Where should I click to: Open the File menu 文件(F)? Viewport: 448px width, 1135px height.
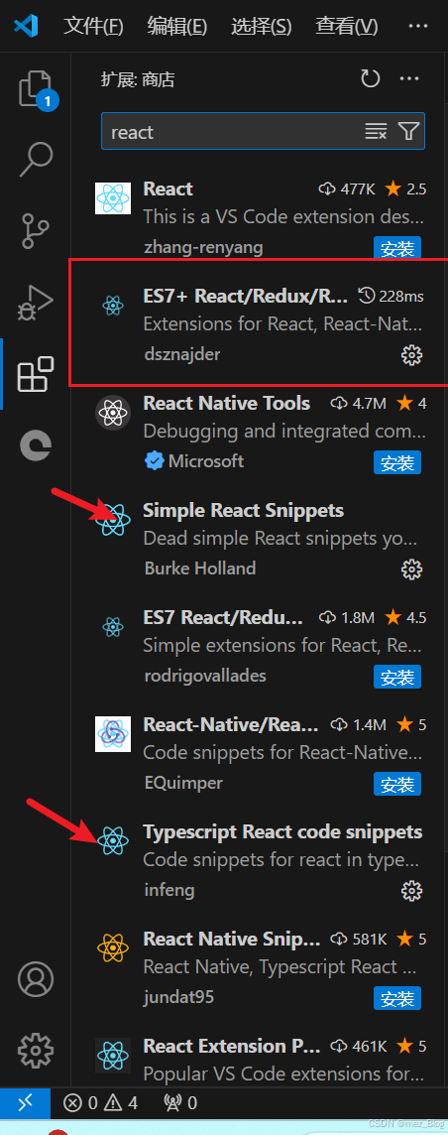[x=93, y=26]
